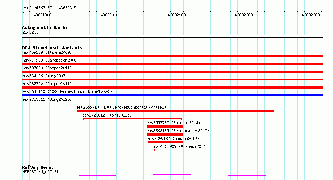This screenshot has width=333, height=180.
Task: Select the nsv587700 (Cooper2011) variant bar
Action: (172, 87)
